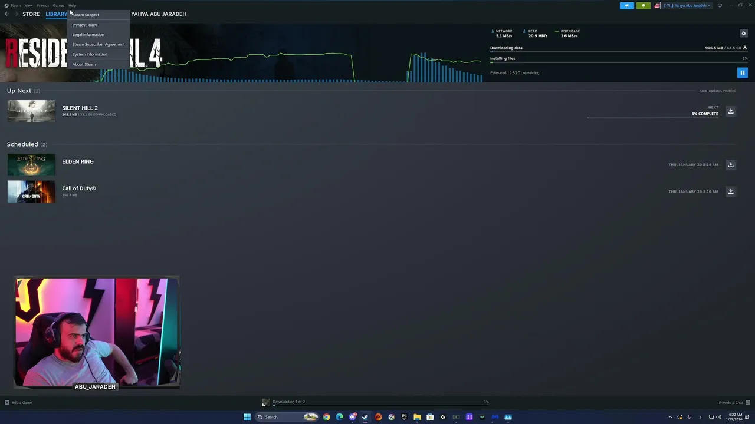
Task: Open System Information entry
Action: point(98,54)
